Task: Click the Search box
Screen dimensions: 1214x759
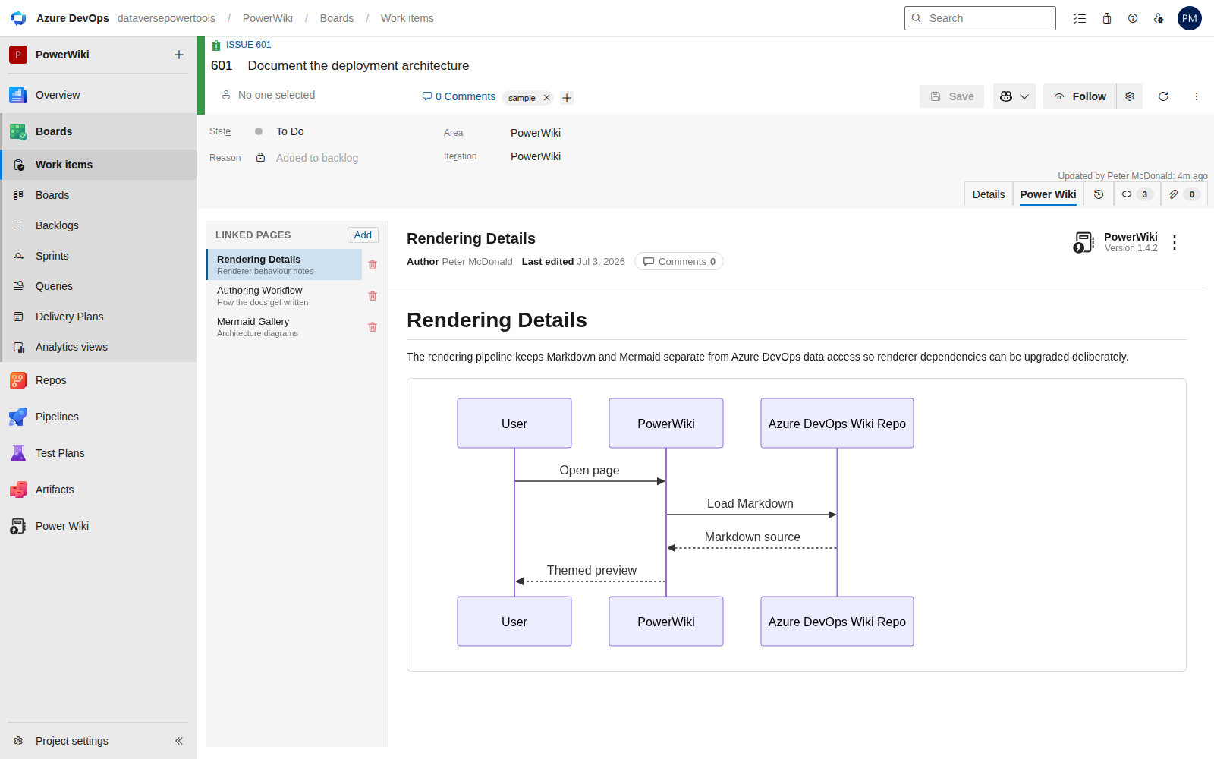Action: coord(980,18)
